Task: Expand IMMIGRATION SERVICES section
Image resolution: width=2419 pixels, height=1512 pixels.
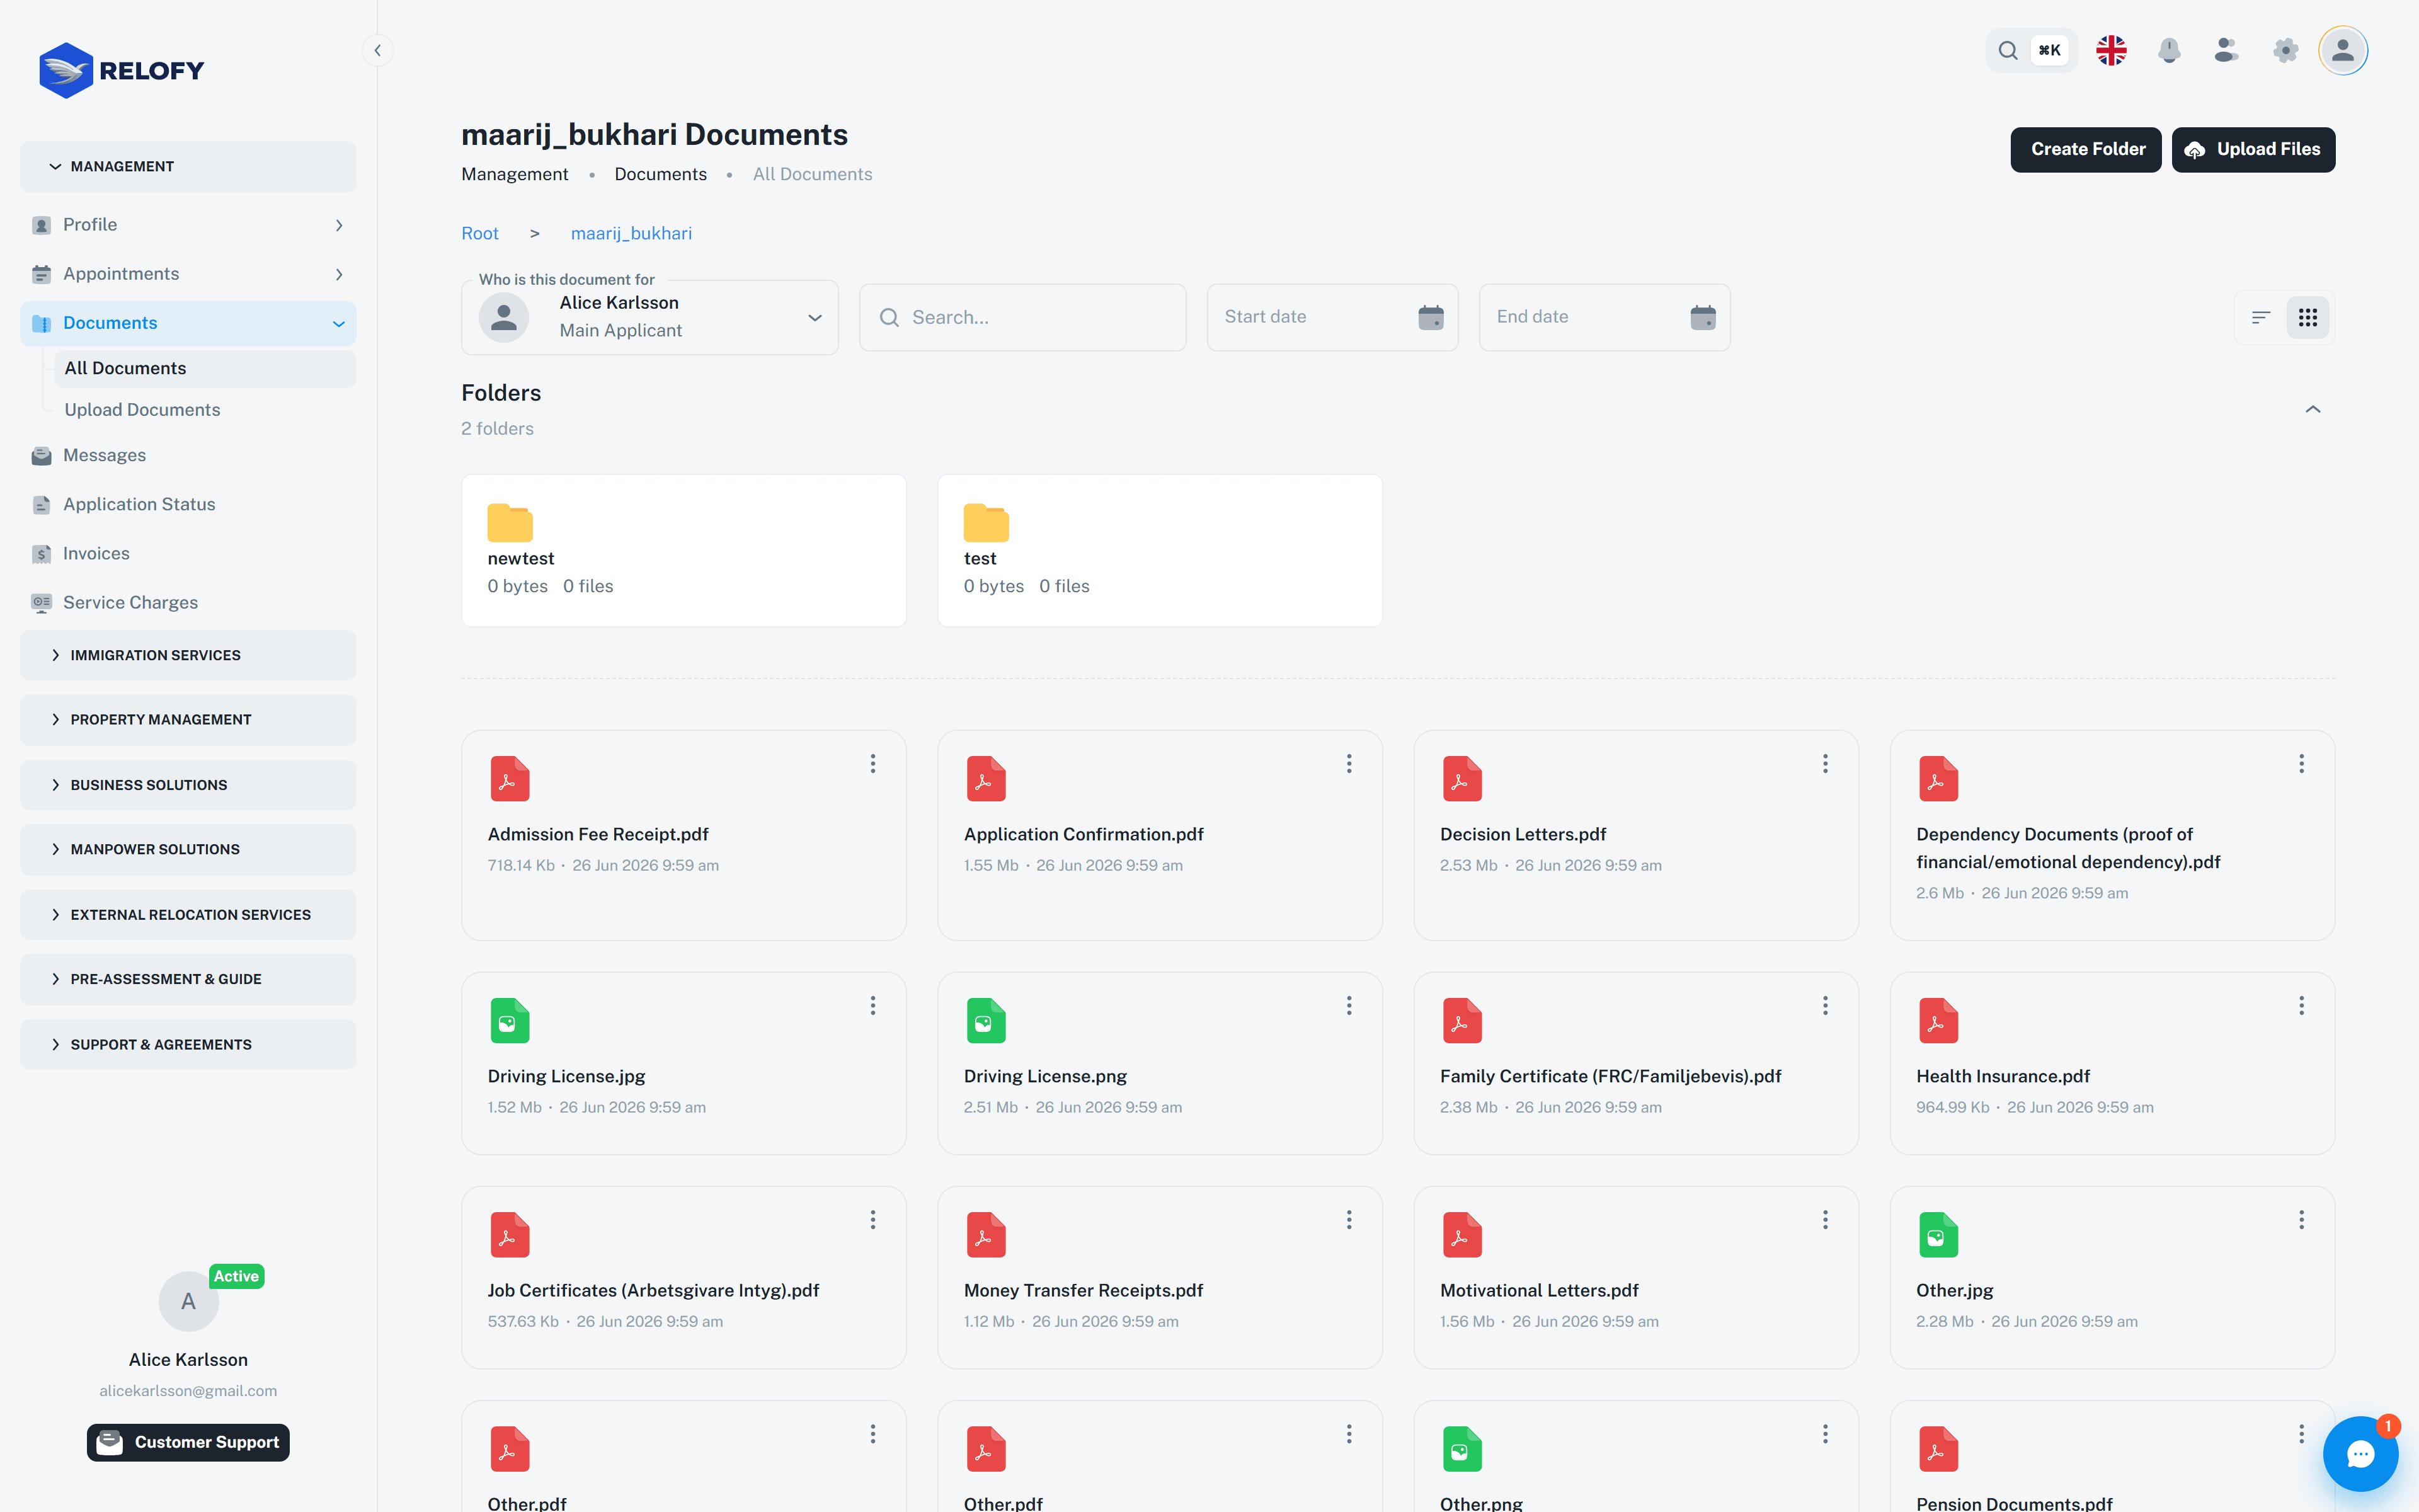Action: [188, 655]
